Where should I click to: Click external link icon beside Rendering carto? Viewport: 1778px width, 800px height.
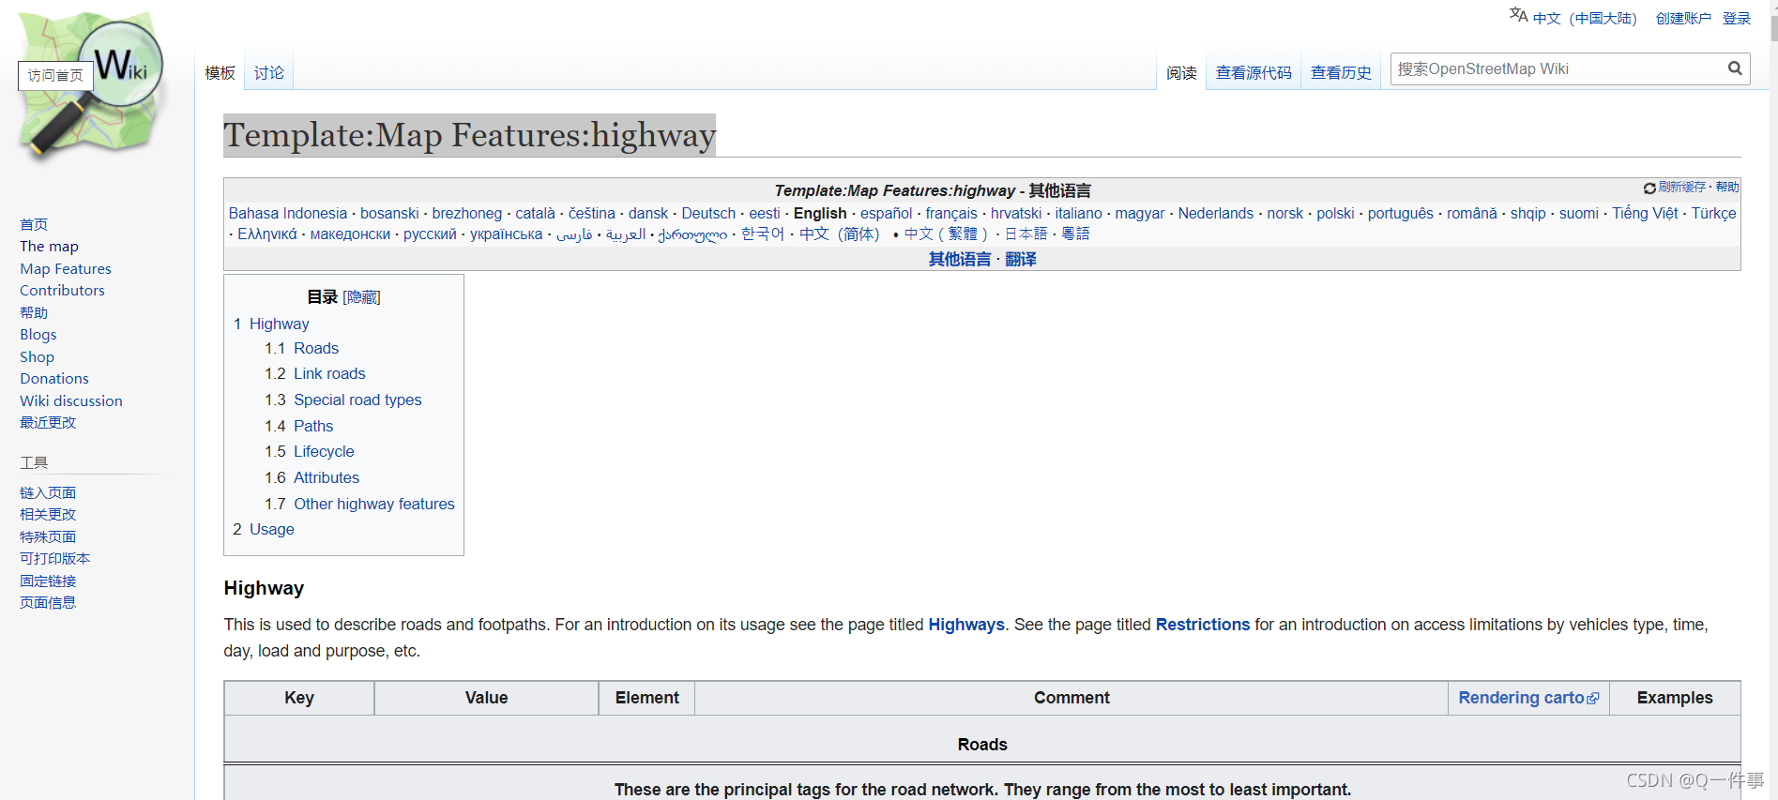(1593, 699)
